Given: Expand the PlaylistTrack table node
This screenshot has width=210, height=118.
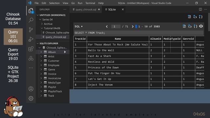Looking at the screenshot, I should [x=41, y=91].
